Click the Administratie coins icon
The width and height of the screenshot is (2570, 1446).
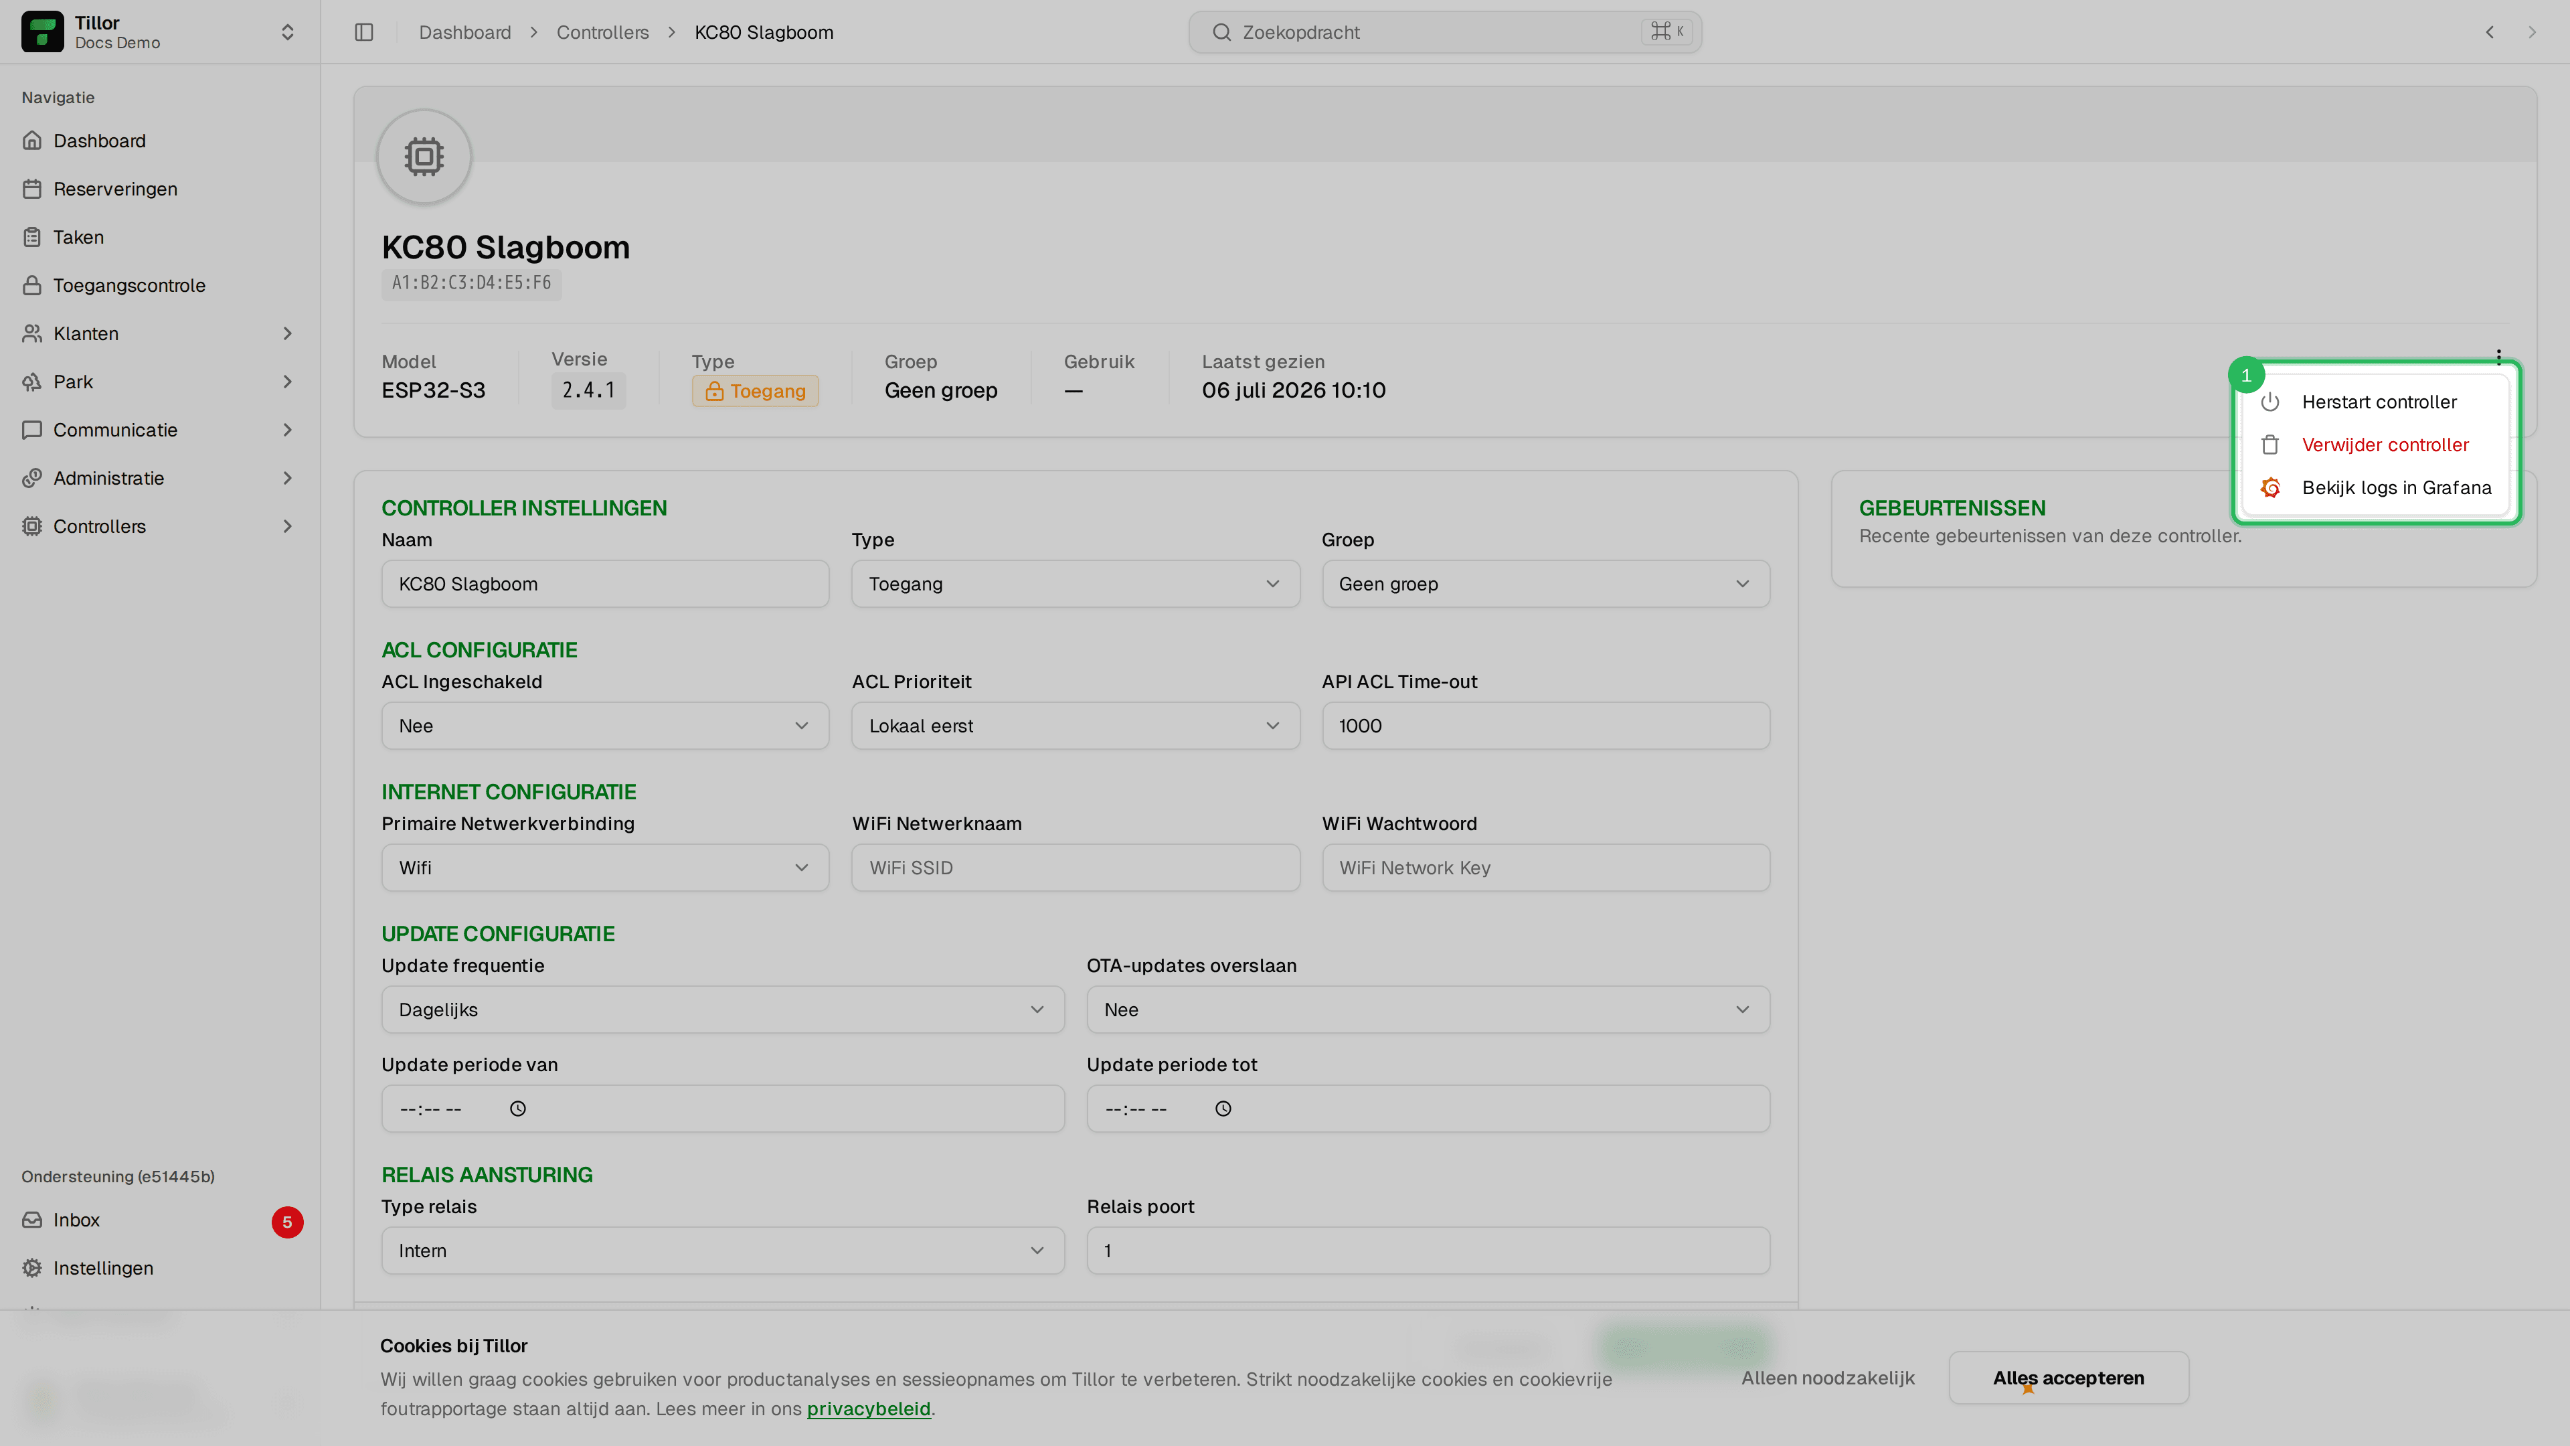click(32, 478)
